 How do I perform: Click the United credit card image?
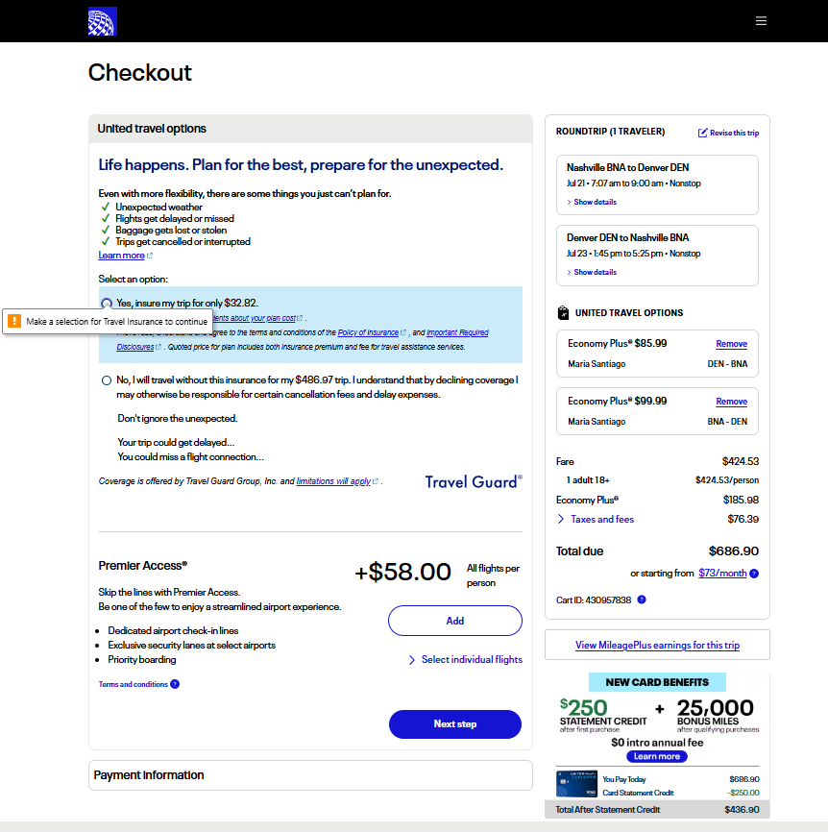click(x=576, y=784)
